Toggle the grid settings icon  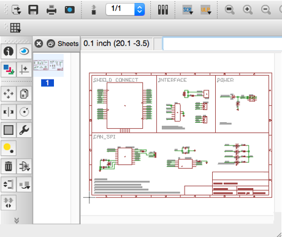click(15, 27)
